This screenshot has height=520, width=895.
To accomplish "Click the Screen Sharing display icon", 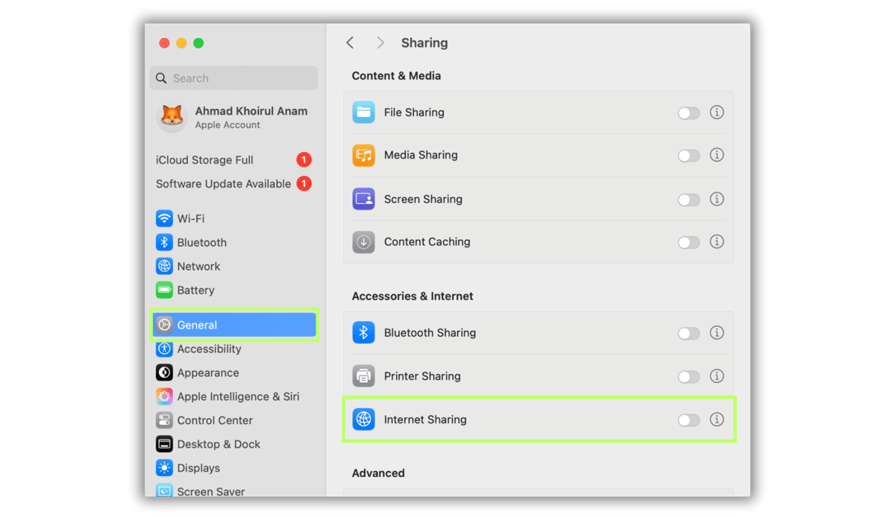I will [363, 199].
